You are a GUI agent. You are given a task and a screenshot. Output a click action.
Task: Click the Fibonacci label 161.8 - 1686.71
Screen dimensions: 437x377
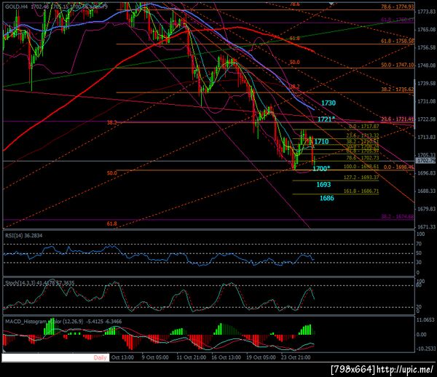(361, 191)
